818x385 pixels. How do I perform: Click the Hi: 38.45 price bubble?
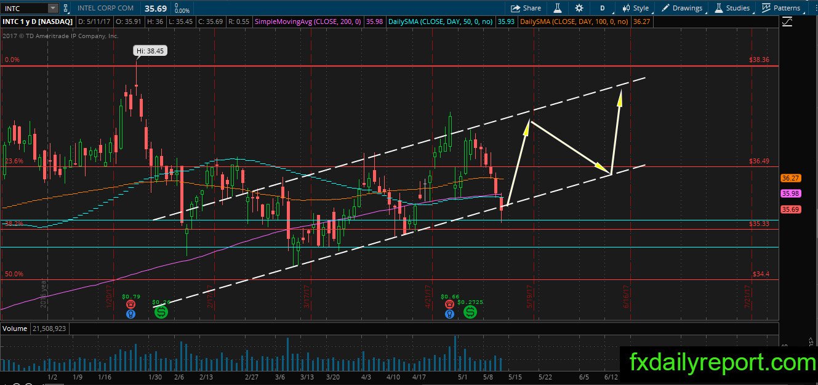pyautogui.click(x=150, y=52)
